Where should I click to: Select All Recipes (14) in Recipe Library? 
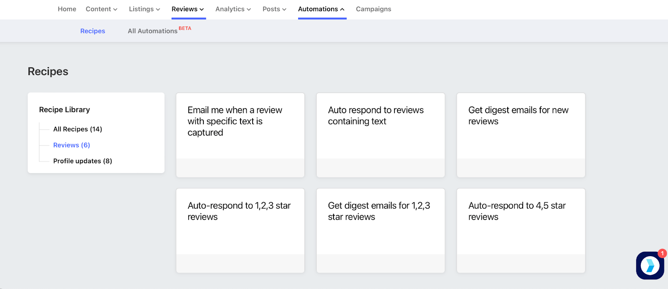[x=78, y=129]
